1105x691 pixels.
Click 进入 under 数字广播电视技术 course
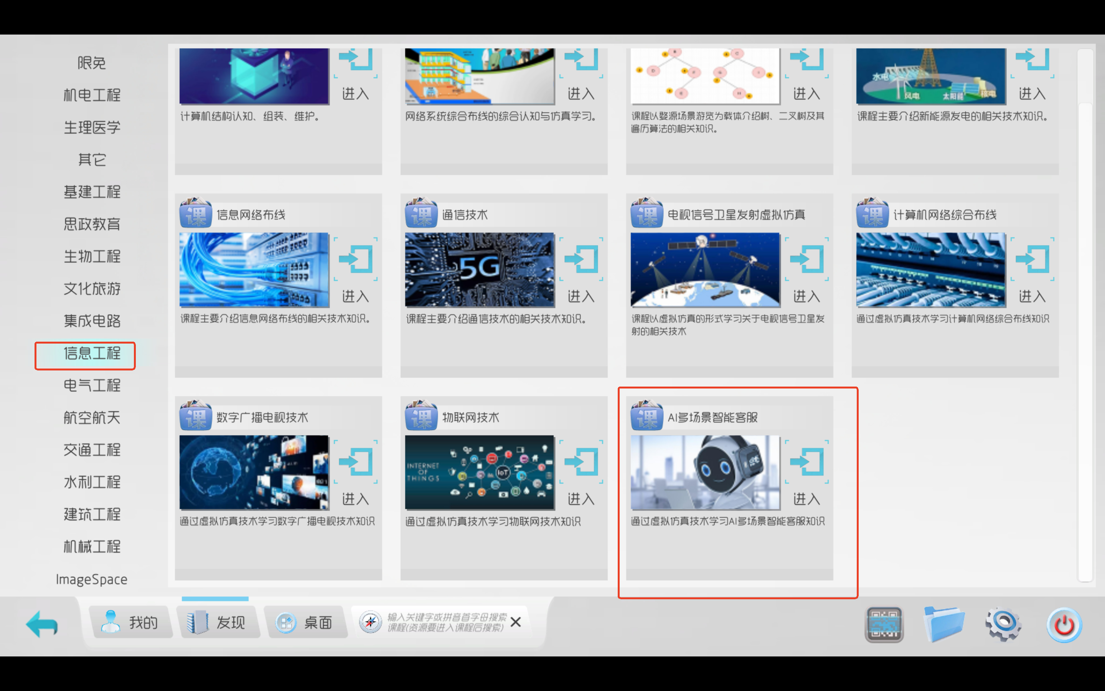(x=355, y=499)
